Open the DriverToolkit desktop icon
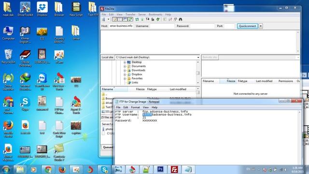This screenshot has height=174, width=309. point(25,9)
